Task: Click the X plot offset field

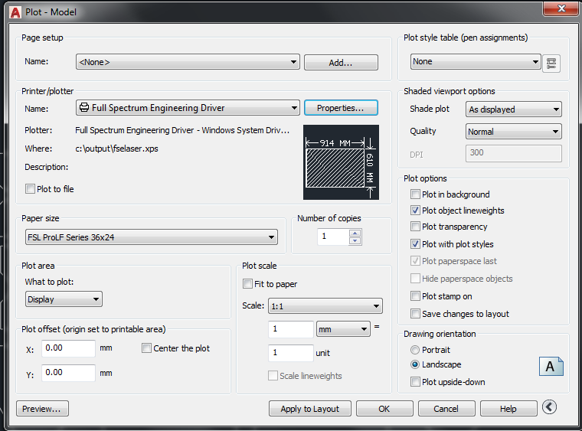Action: (x=68, y=348)
